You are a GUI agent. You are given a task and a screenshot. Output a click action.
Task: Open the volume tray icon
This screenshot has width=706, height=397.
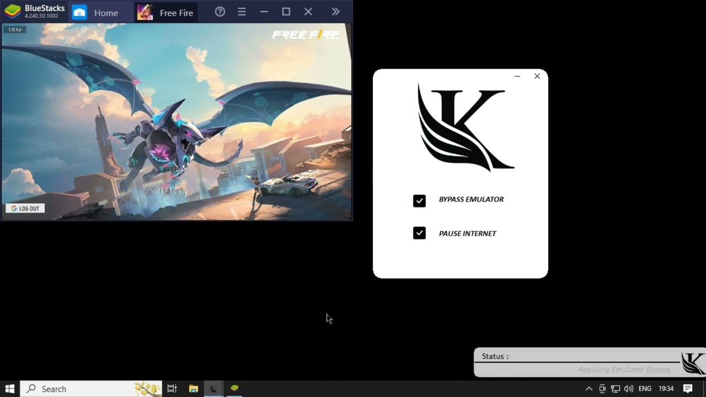(x=629, y=389)
